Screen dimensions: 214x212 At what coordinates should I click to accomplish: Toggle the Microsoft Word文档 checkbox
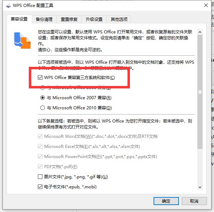coord(40,136)
